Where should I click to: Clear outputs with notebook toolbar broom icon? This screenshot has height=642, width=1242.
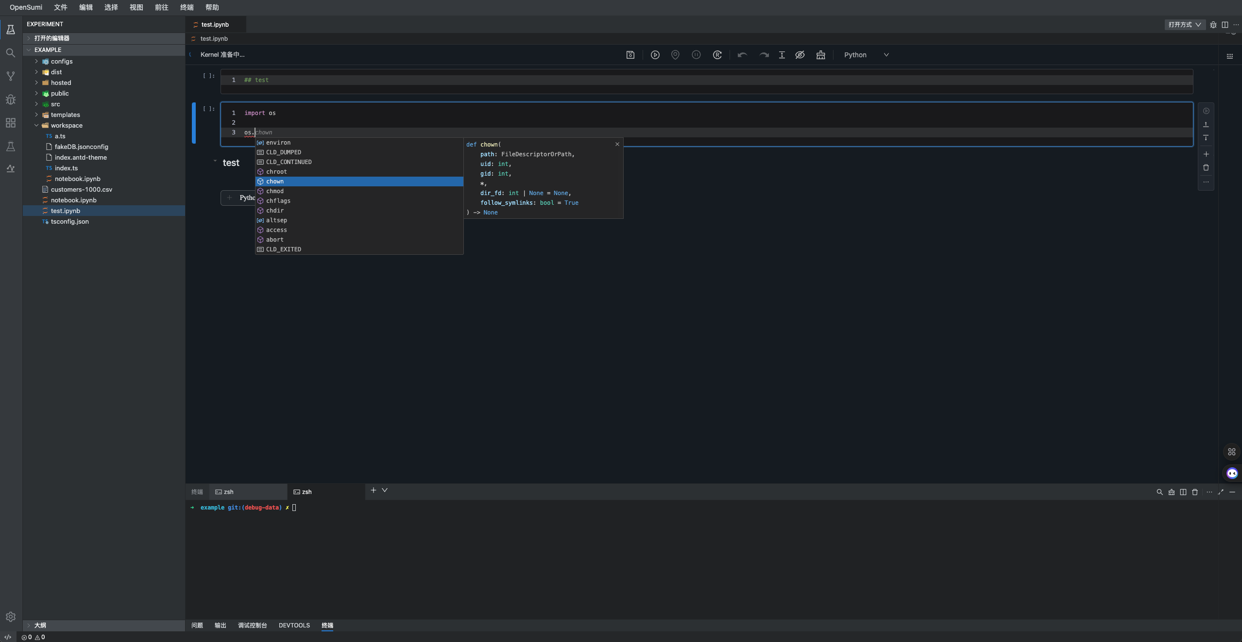[821, 55]
